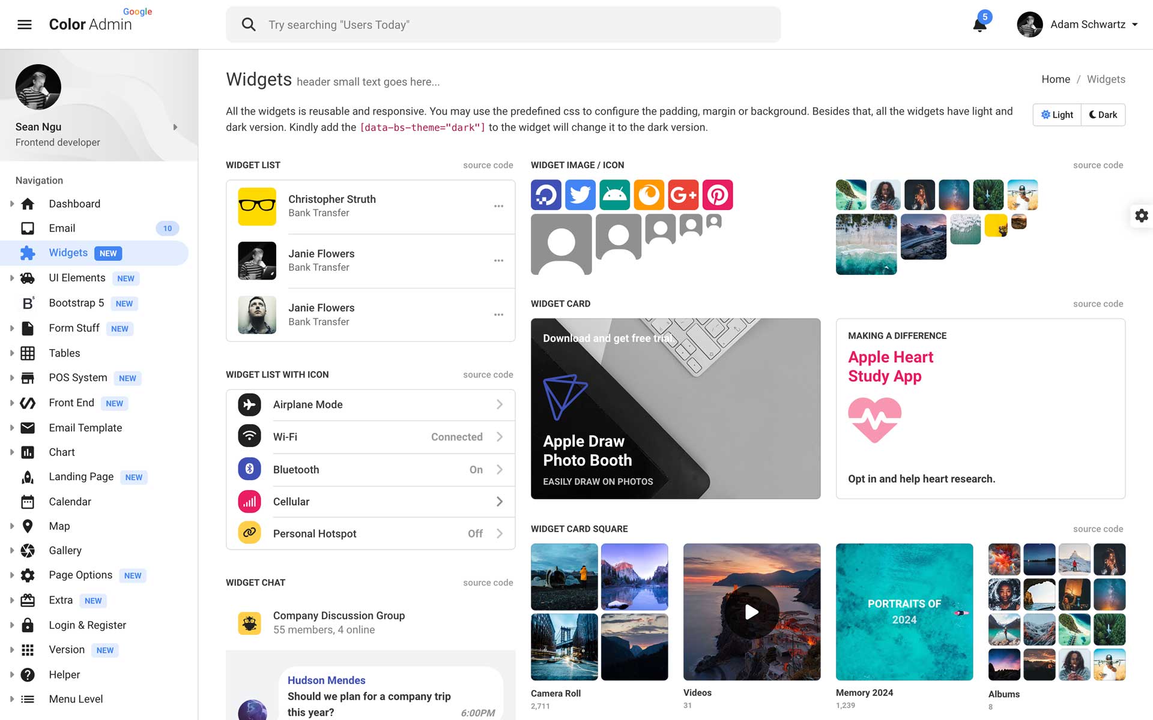The image size is (1153, 720).
Task: Open Widget List source code link
Action: (488, 165)
